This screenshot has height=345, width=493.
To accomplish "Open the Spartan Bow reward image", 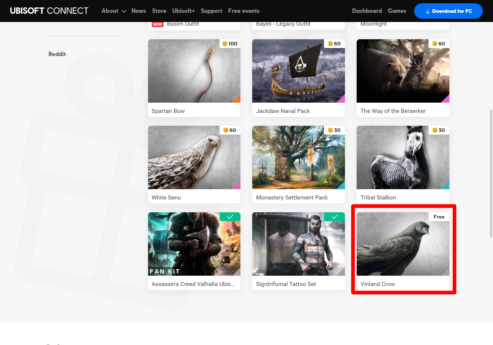I will pos(194,71).
